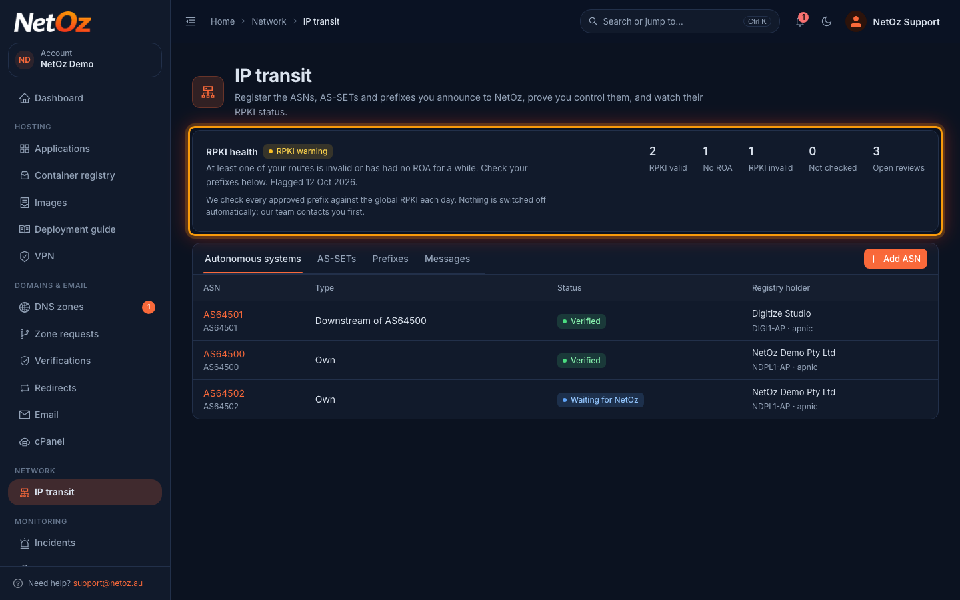This screenshot has height=600, width=960.
Task: Go to Home in the breadcrumb
Action: tap(223, 21)
